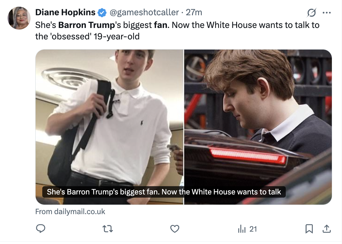Open the Share arrow menu
This screenshot has height=244, width=342.
[326, 229]
